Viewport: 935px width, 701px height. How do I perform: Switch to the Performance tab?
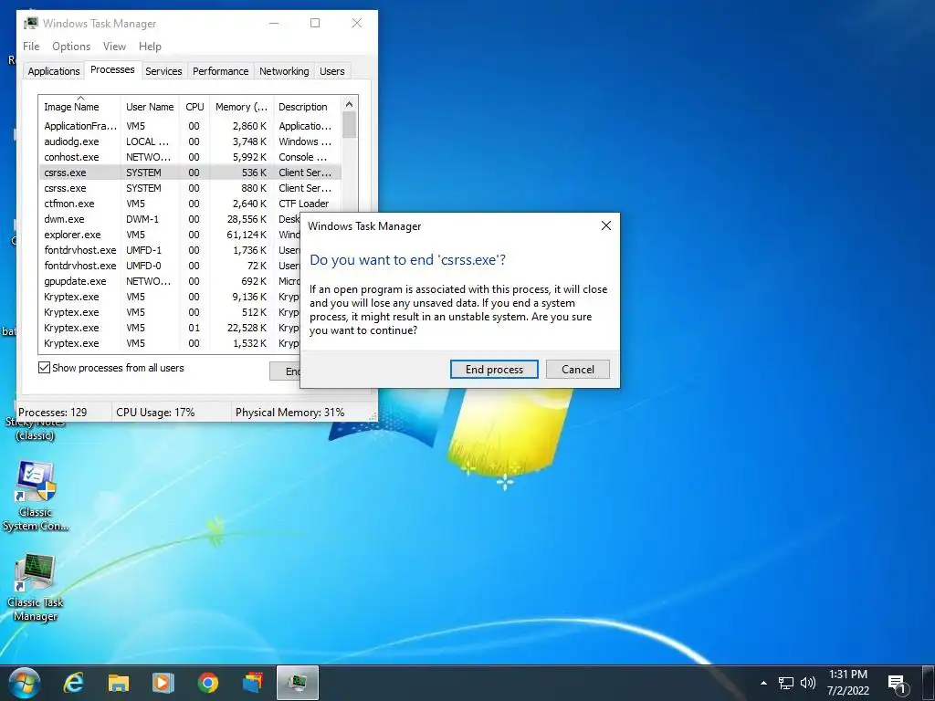[x=221, y=71]
